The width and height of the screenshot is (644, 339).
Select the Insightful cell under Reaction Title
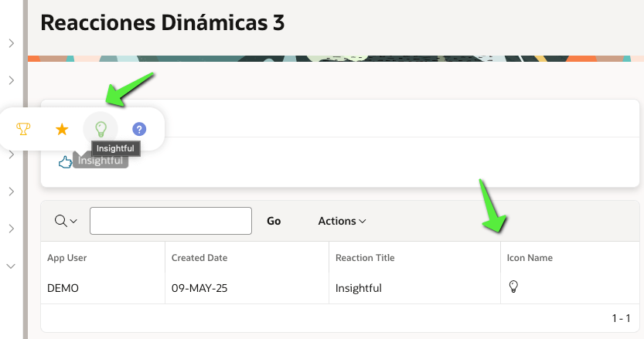(x=359, y=288)
